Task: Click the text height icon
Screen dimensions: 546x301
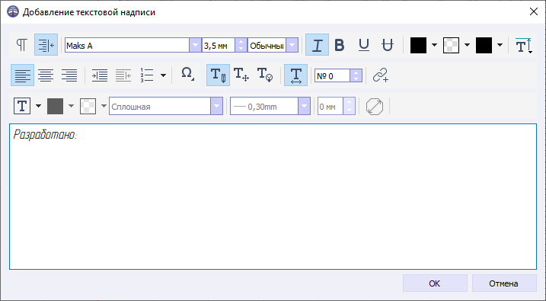Action: tap(524, 45)
